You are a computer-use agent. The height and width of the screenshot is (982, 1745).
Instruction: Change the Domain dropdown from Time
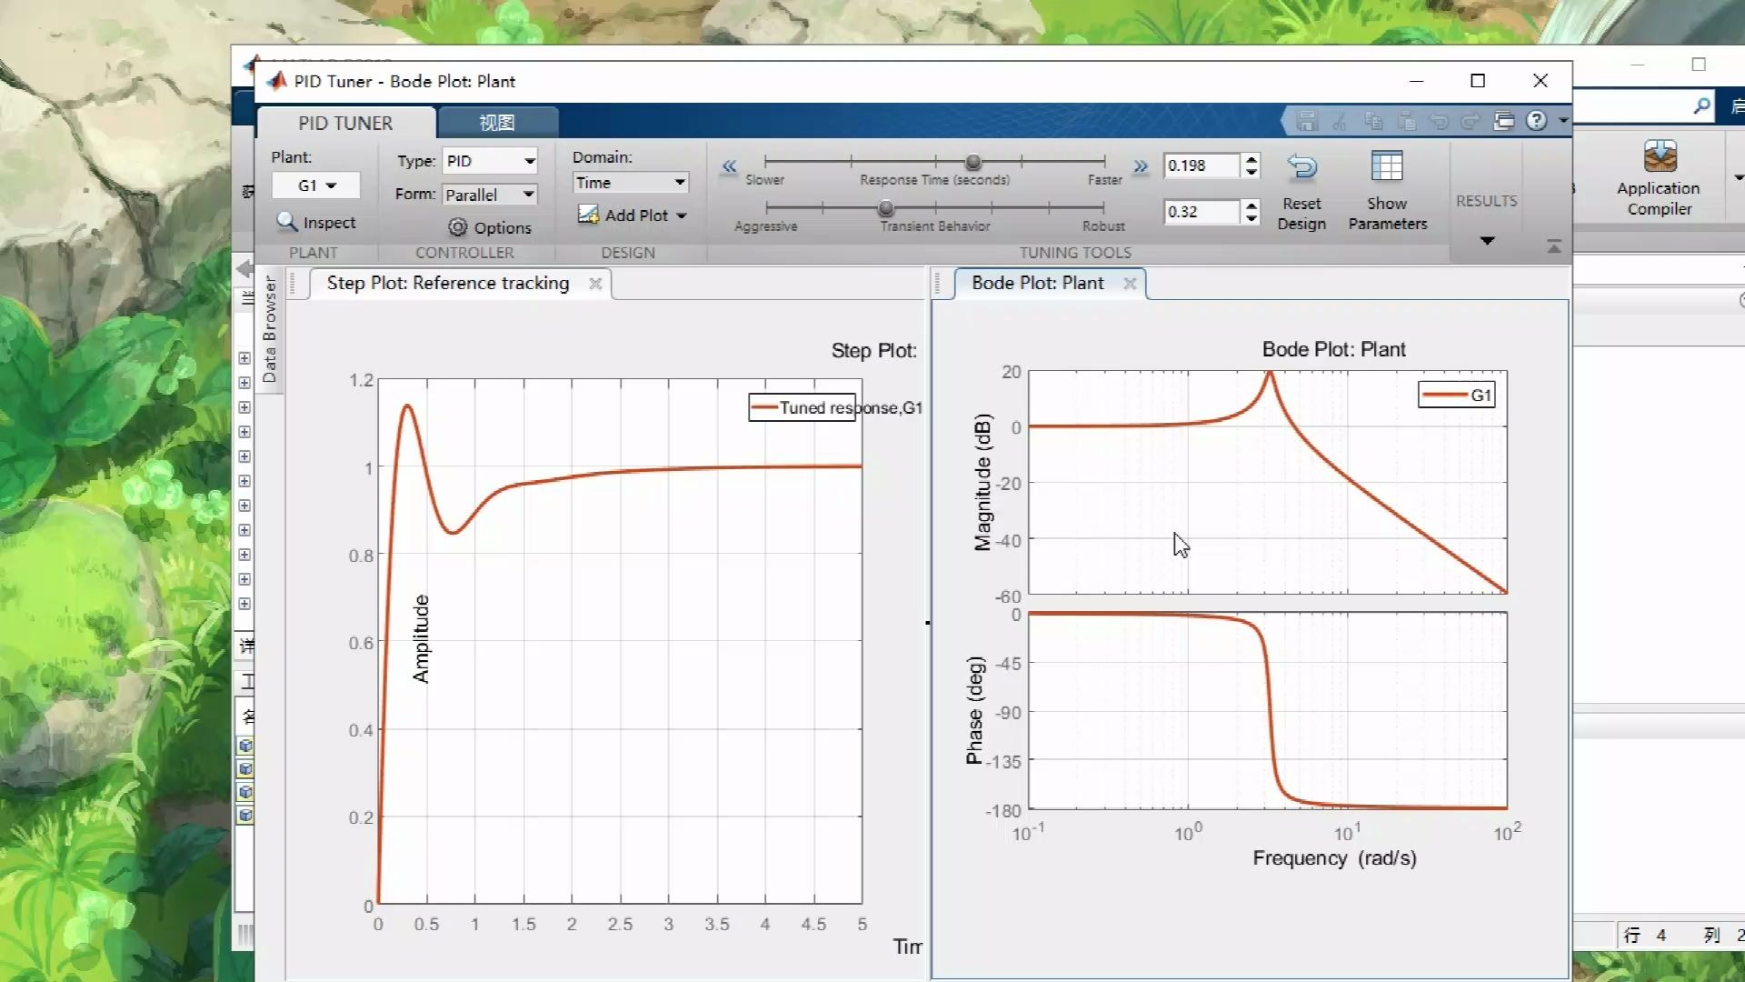[x=630, y=182]
